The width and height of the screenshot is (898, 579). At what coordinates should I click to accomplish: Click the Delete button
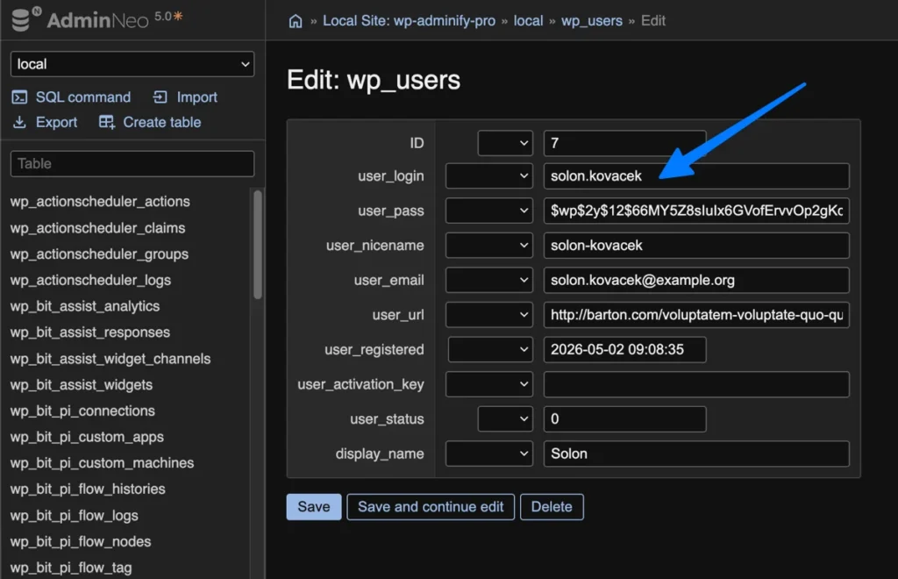(x=552, y=507)
